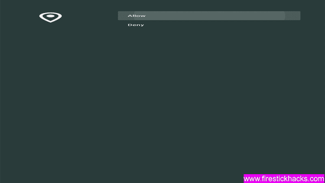
Task: Click the right end of the Allow highlight bar
Action: click(292, 16)
